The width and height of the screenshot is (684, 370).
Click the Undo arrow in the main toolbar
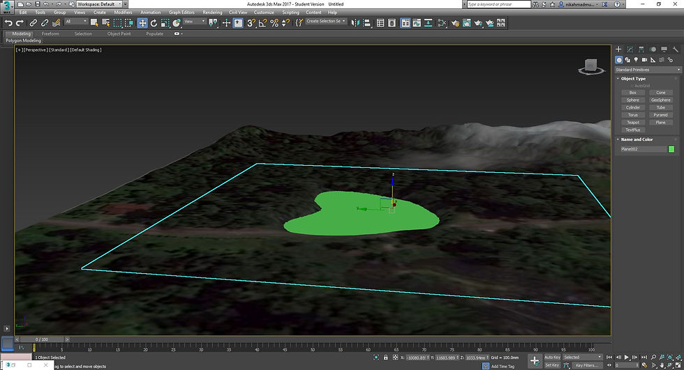pyautogui.click(x=8, y=22)
